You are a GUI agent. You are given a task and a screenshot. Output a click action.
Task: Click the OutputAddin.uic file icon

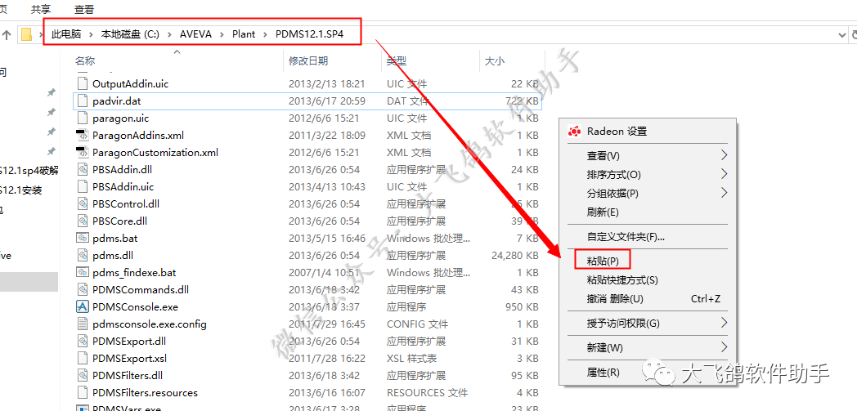pos(82,83)
